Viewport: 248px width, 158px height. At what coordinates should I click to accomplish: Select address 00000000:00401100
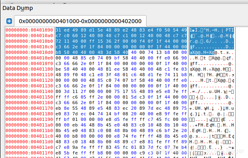(x=30, y=69)
